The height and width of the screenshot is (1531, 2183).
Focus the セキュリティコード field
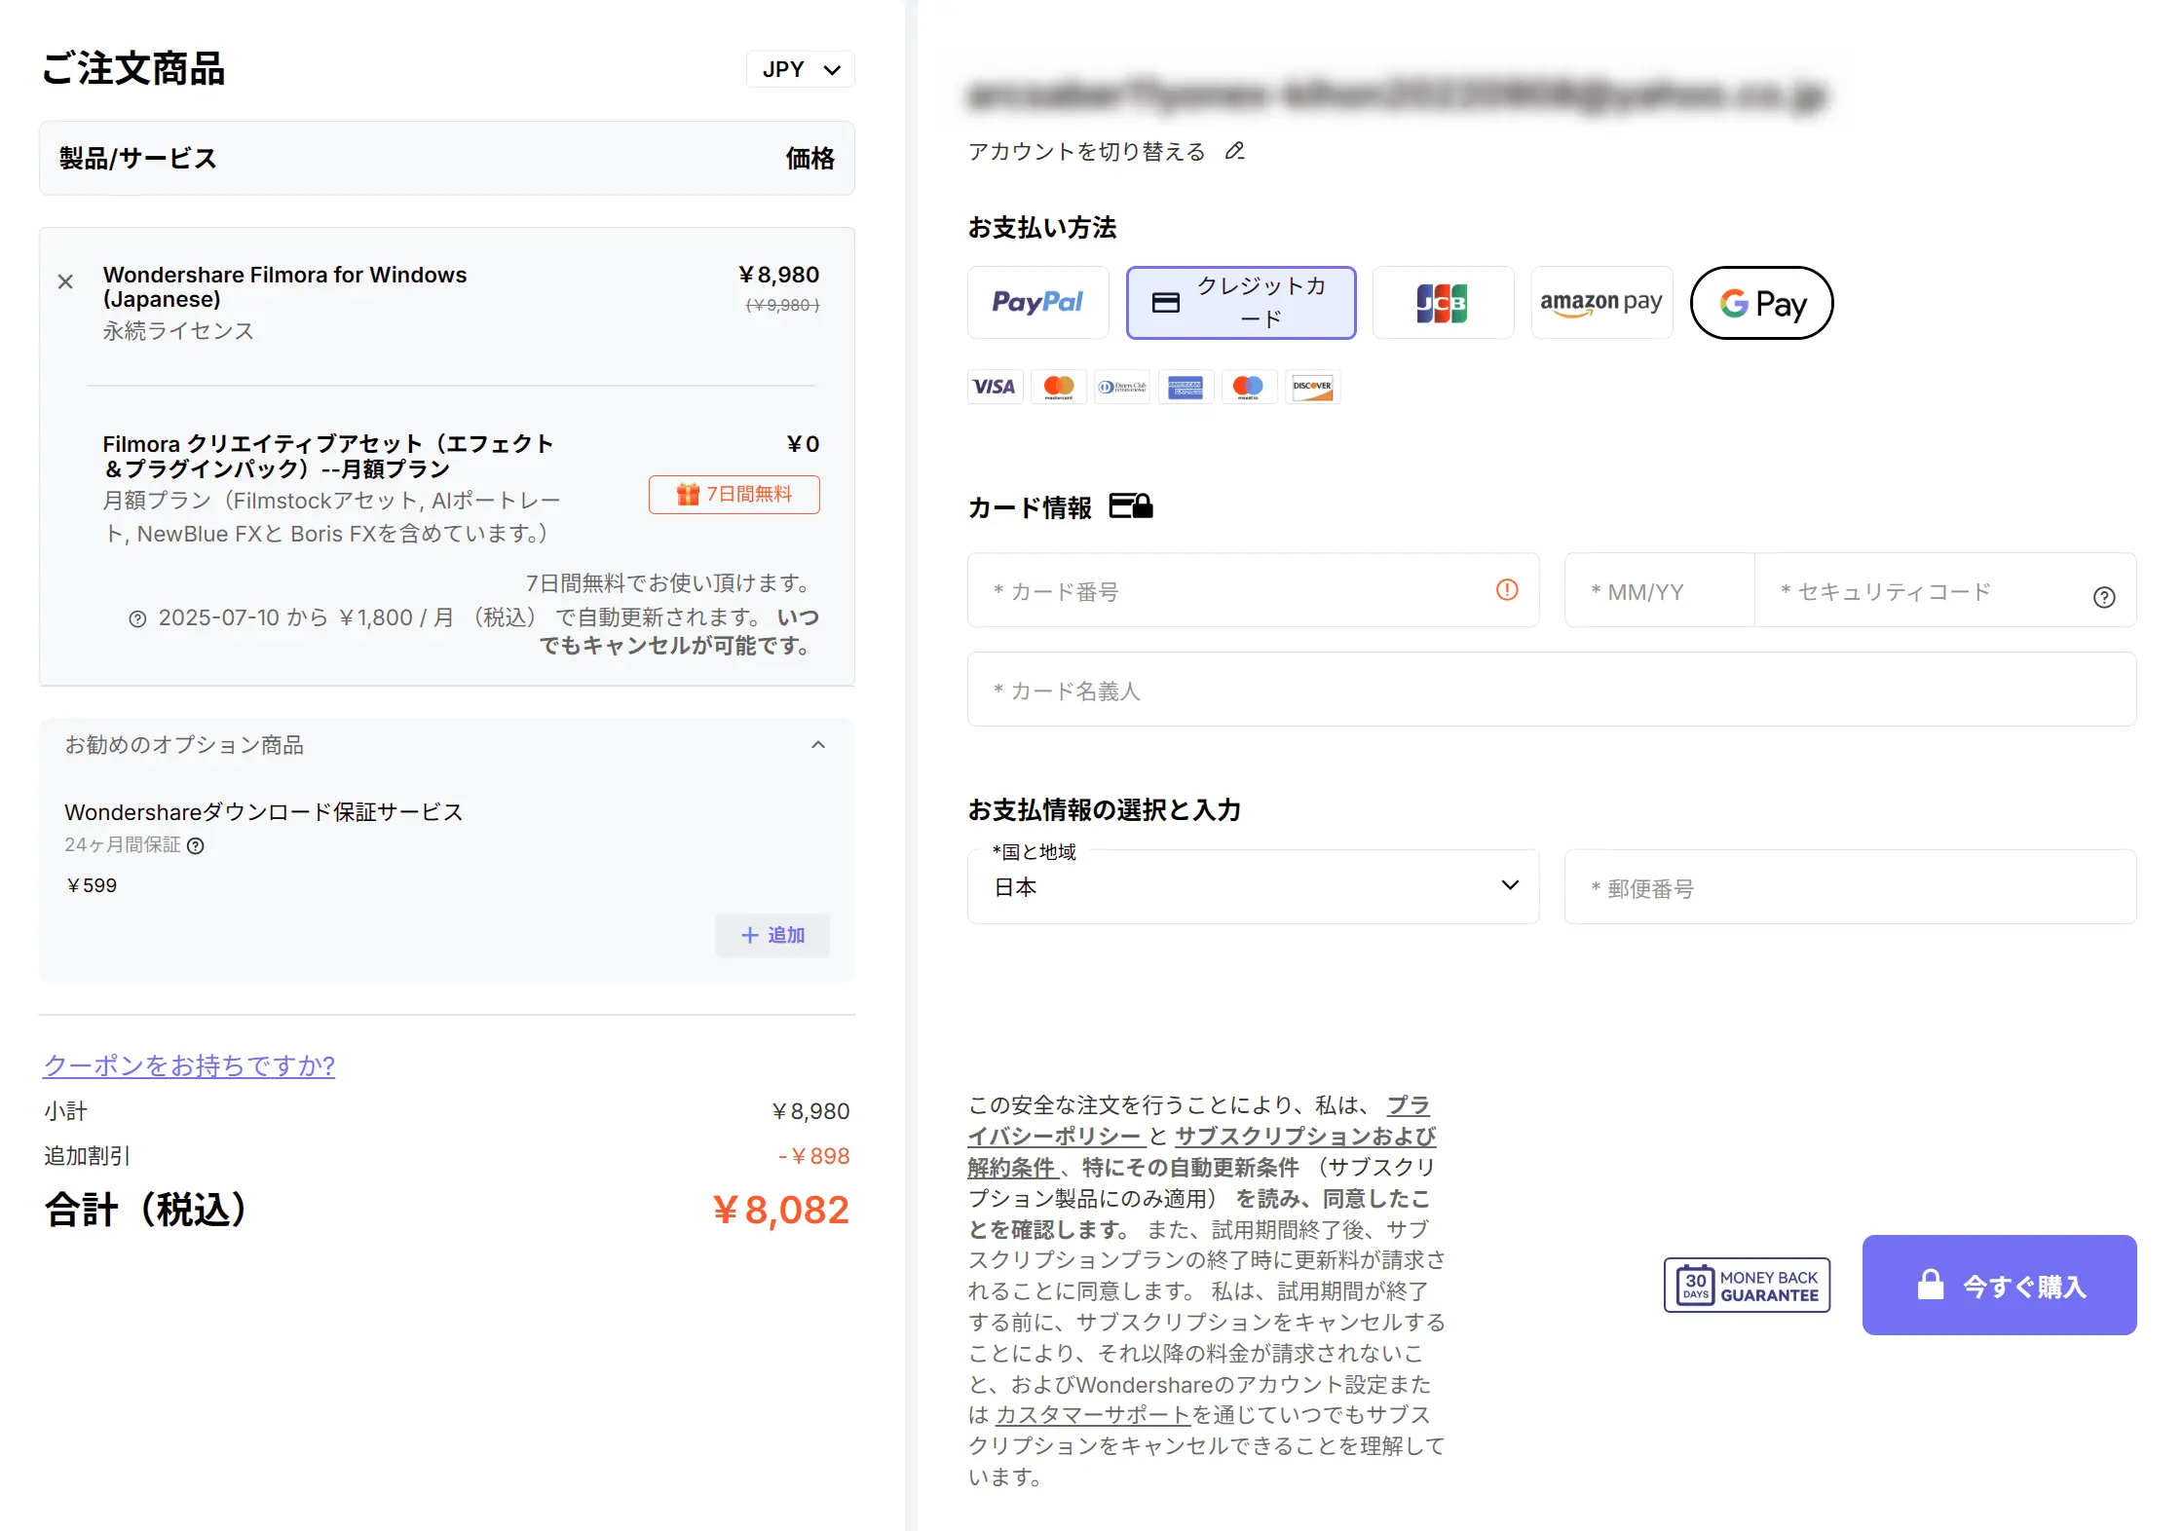1944,590
